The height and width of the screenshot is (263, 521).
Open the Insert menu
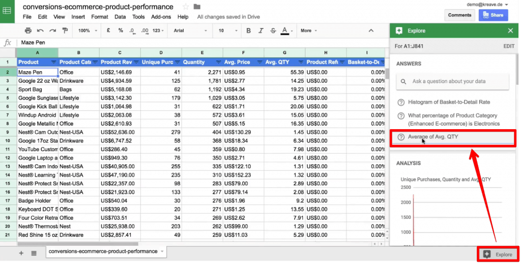point(78,17)
